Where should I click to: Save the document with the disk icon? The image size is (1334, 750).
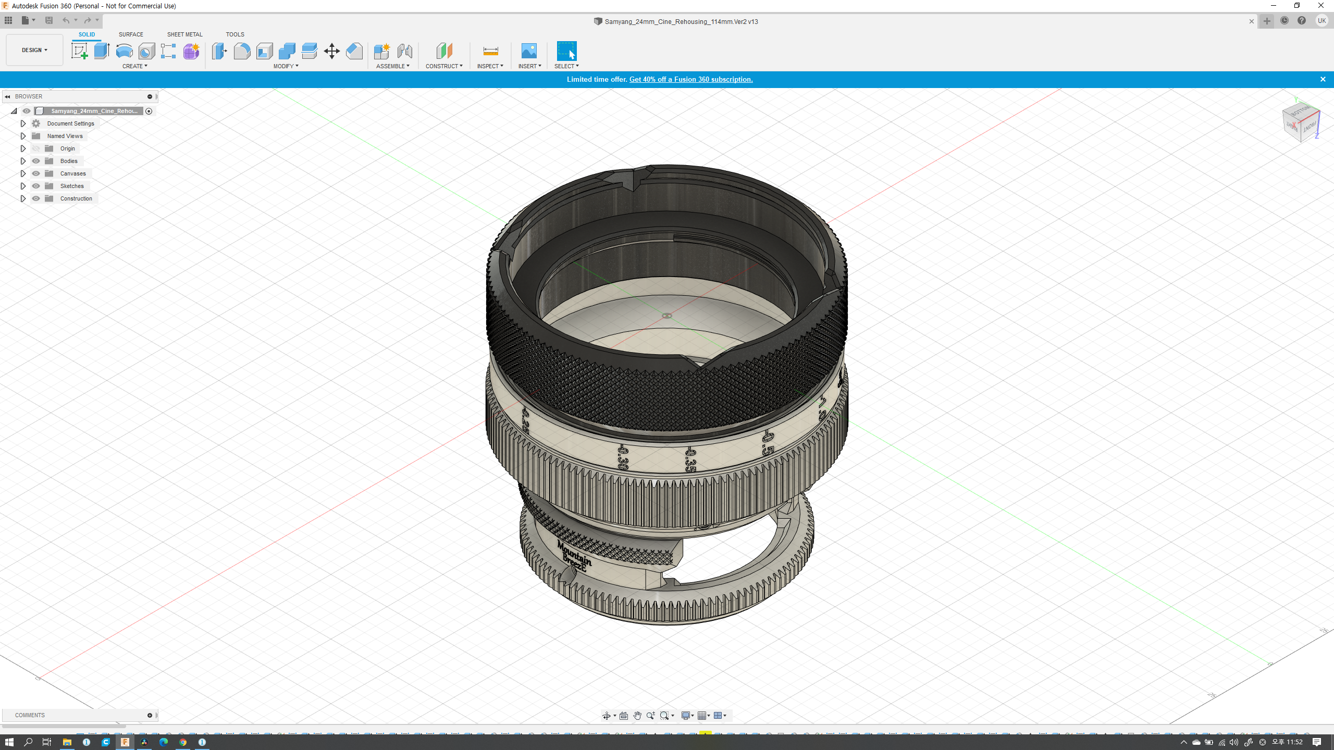click(49, 20)
